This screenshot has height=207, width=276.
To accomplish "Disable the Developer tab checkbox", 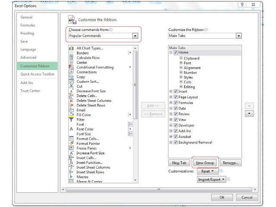I will pyautogui.click(x=176, y=125).
